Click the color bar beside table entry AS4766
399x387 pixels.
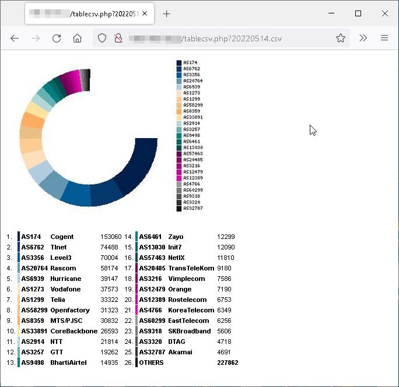pos(136,310)
